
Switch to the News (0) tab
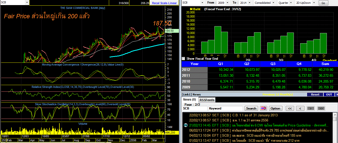pos(190,100)
